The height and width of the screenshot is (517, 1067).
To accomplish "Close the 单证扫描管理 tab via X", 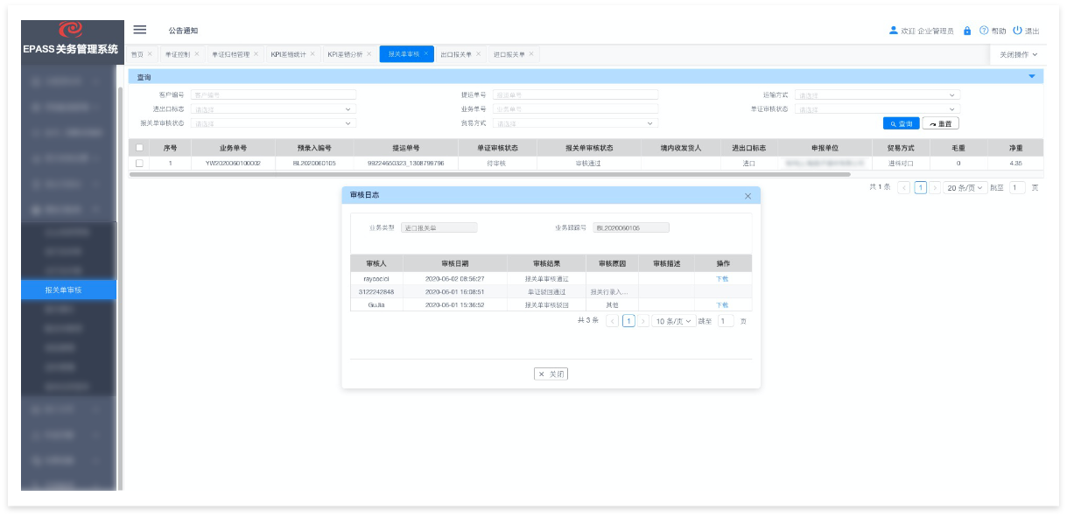I will point(256,53).
